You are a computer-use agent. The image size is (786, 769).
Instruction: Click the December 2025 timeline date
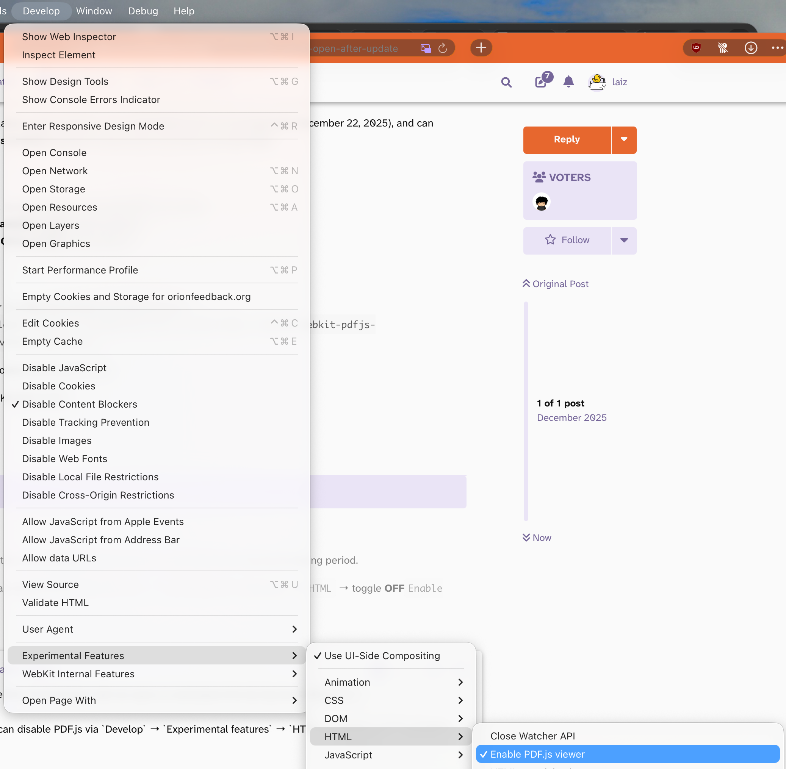(571, 417)
